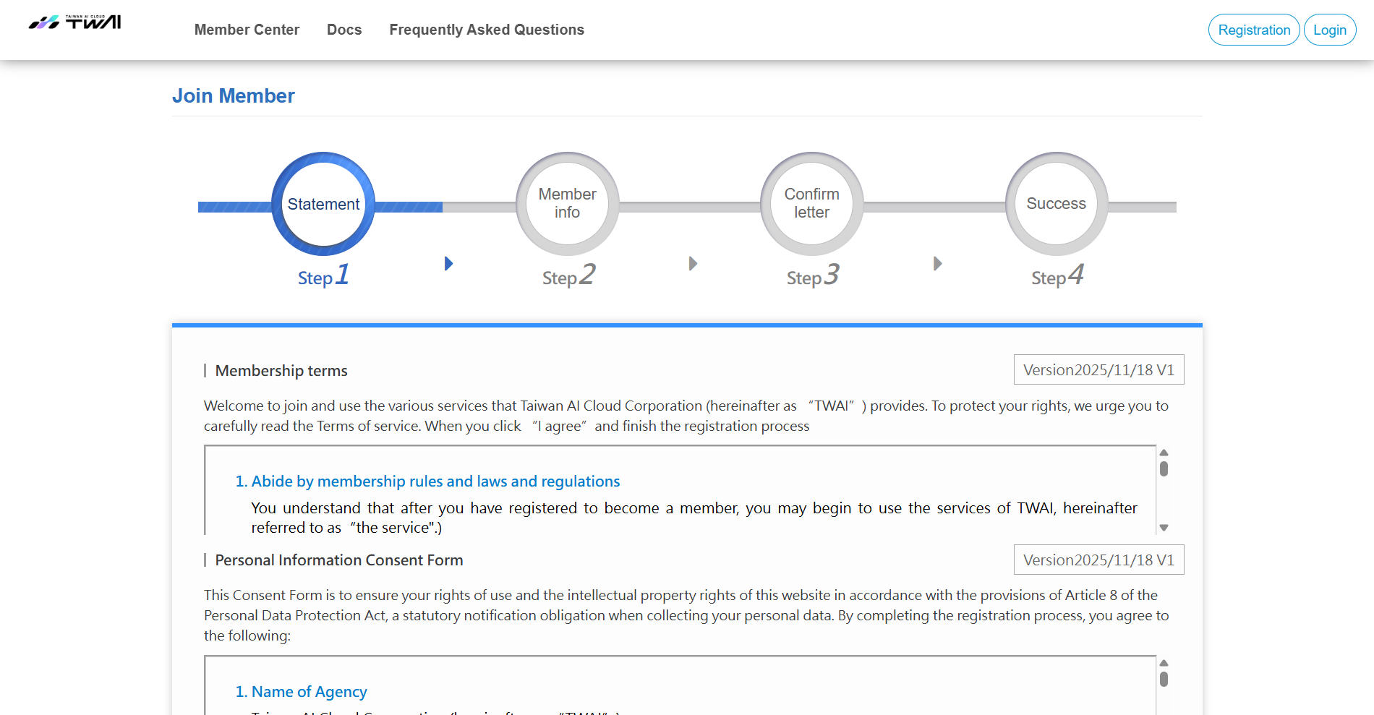Viewport: 1374px width, 715px height.
Task: Click the blue arrow after Step 1
Action: [448, 264]
